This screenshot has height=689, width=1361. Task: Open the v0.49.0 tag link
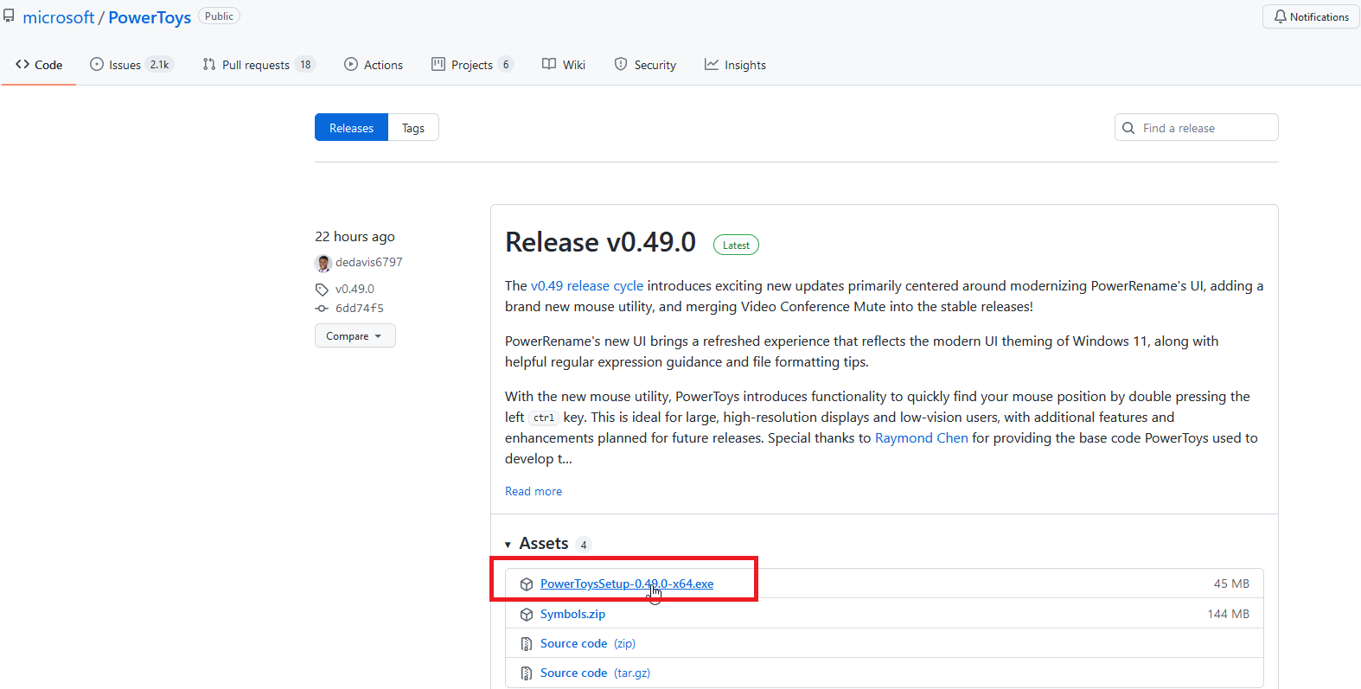(355, 289)
